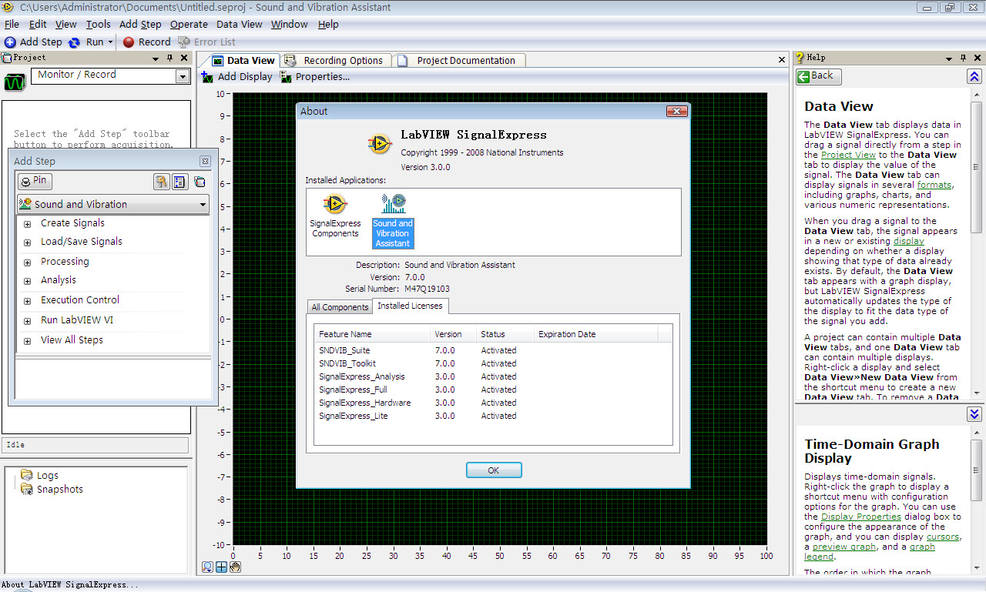This screenshot has height=592, width=986.
Task: Click the Expiration Date column header
Action: tap(595, 334)
